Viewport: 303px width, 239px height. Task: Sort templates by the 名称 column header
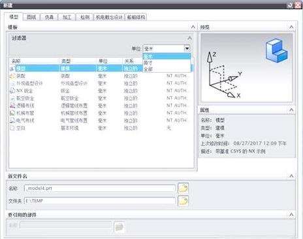coord(34,61)
